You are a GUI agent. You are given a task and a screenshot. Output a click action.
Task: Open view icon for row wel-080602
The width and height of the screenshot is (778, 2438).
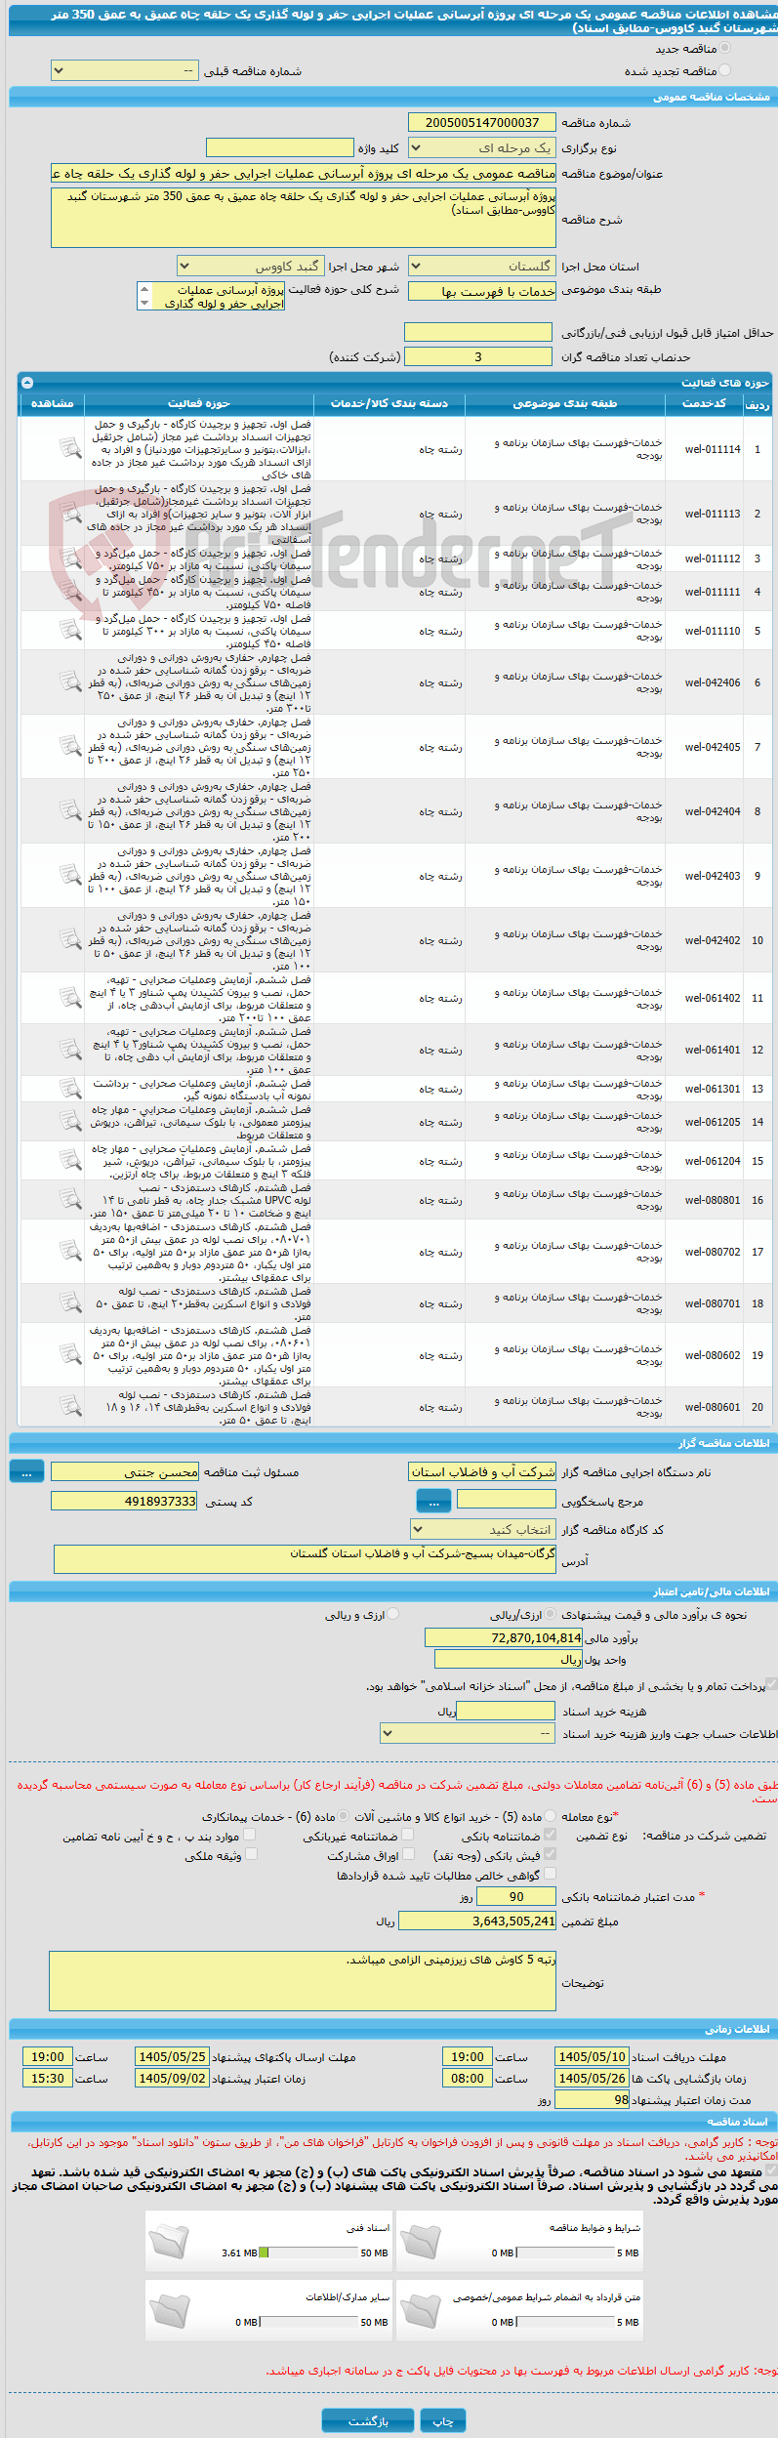coord(70,1355)
